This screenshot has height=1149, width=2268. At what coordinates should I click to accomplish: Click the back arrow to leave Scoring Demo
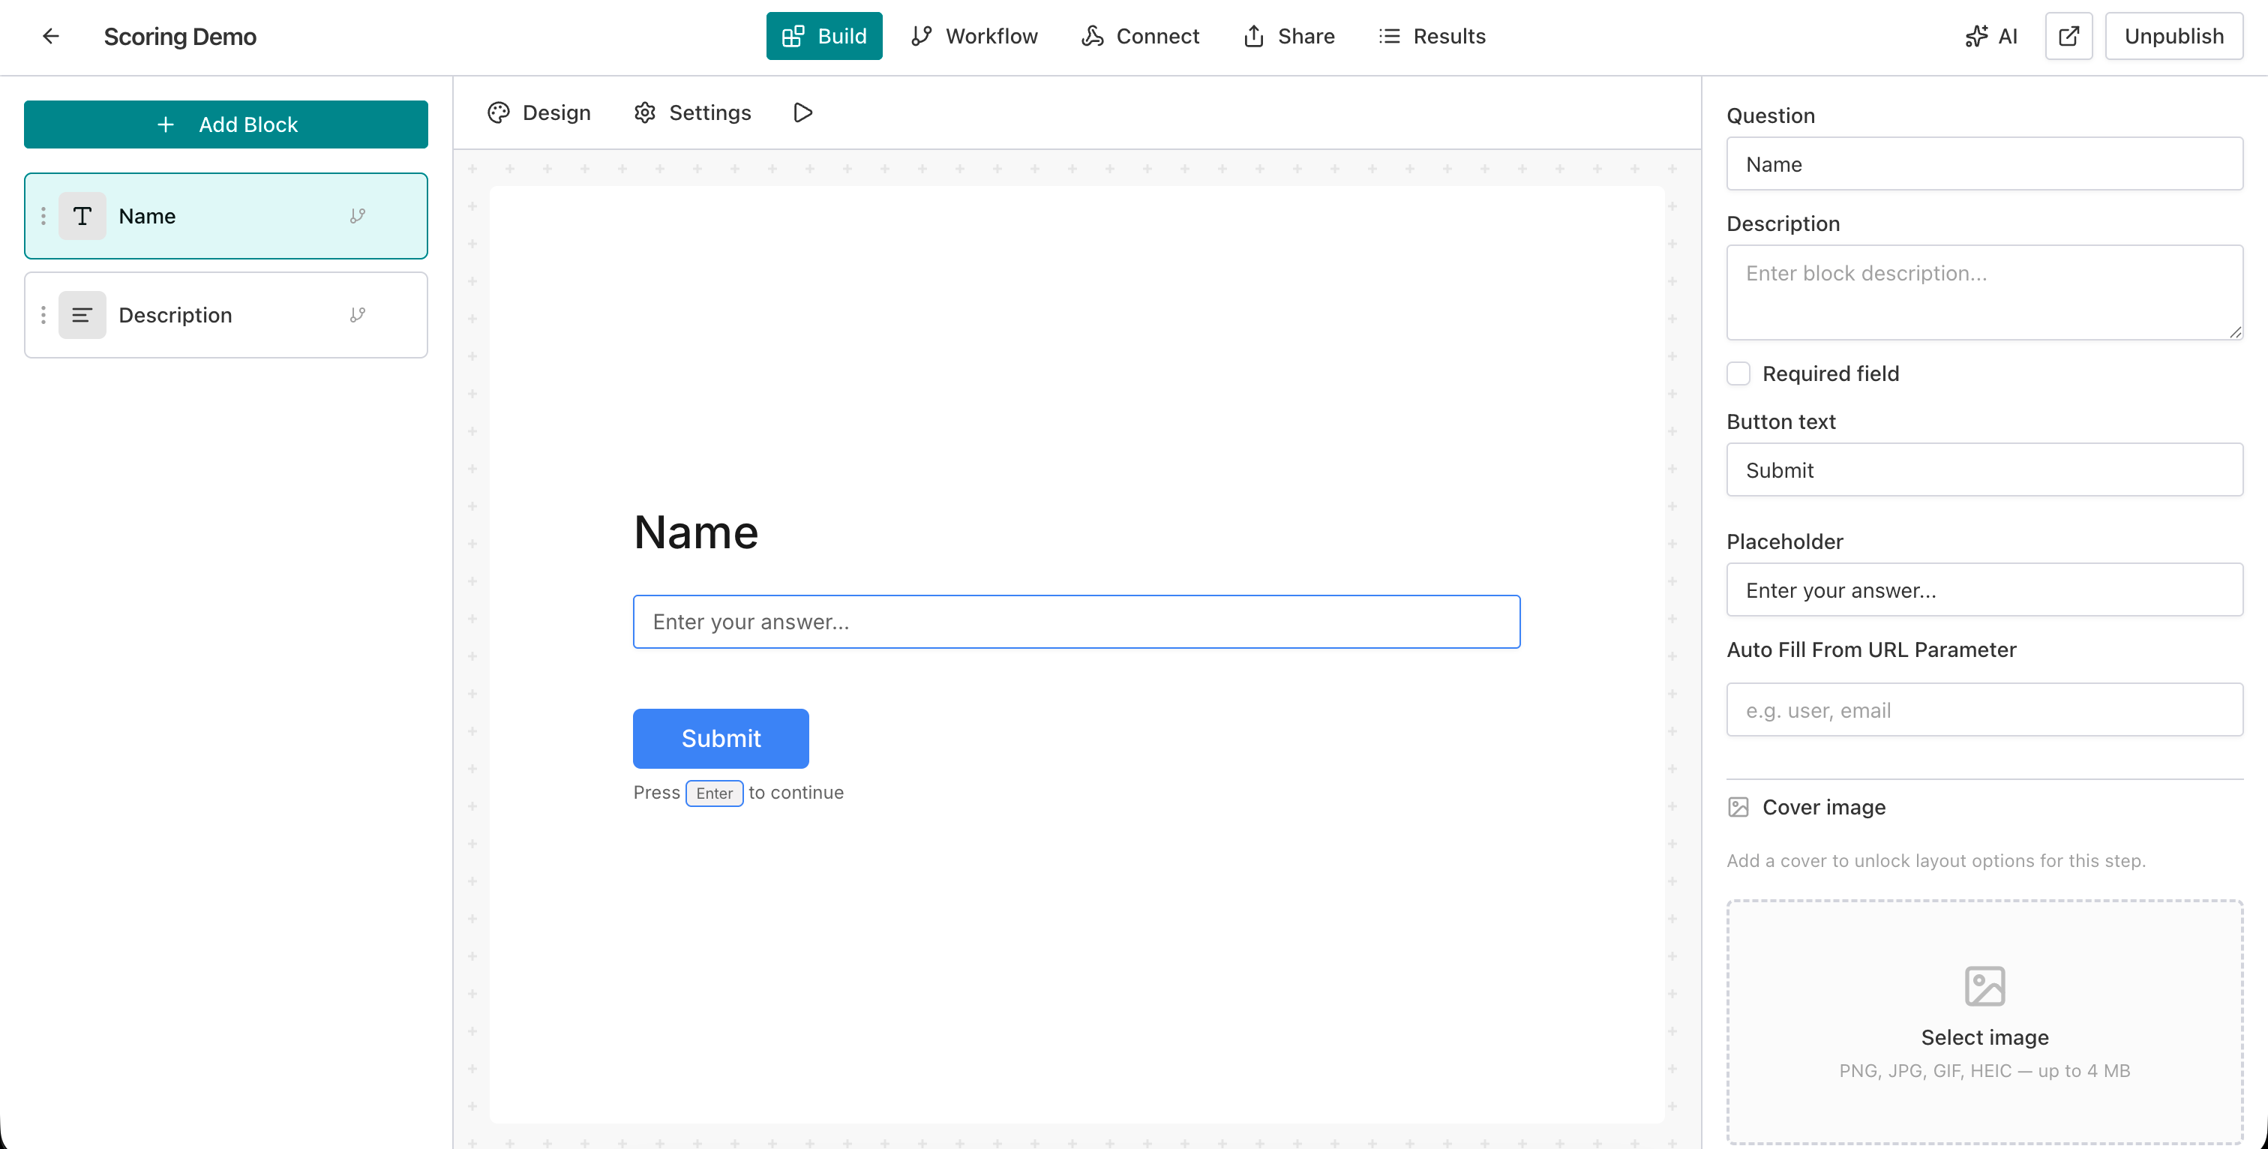50,36
